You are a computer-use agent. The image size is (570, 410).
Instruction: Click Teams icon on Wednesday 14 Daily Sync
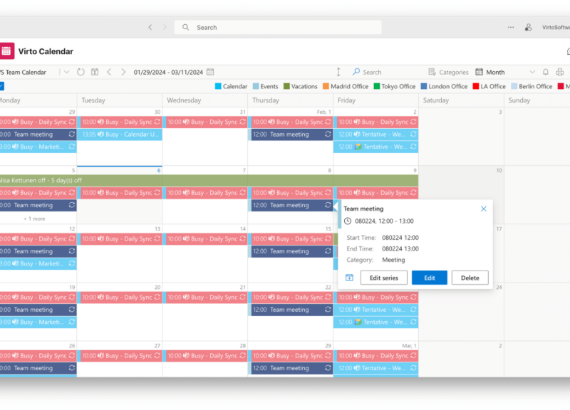pos(186,238)
